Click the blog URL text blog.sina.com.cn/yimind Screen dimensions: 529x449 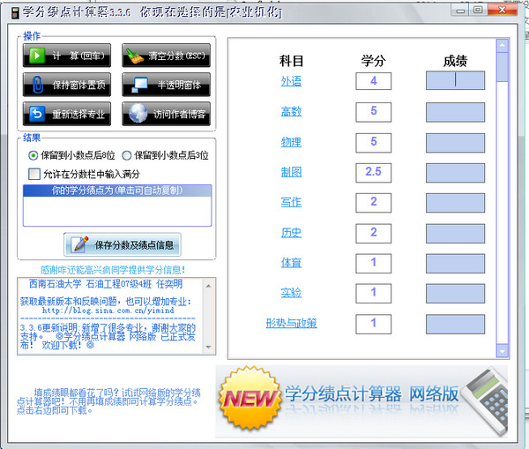coord(108,311)
